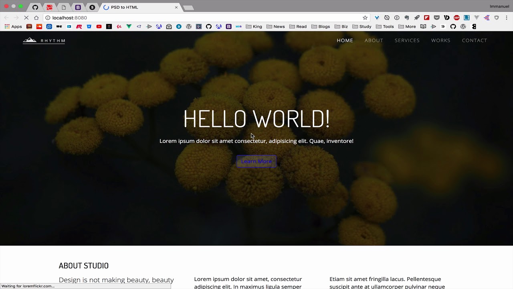This screenshot has height=289, width=513.
Task: Open the WORKS nav item
Action: [440, 40]
